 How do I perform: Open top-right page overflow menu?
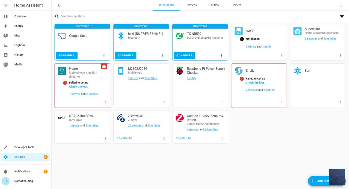(x=341, y=5)
